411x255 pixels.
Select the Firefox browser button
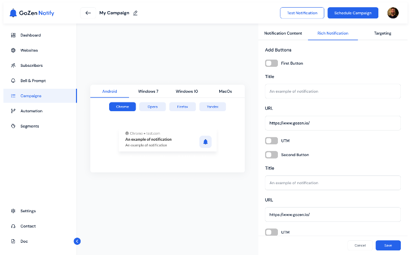pos(183,107)
